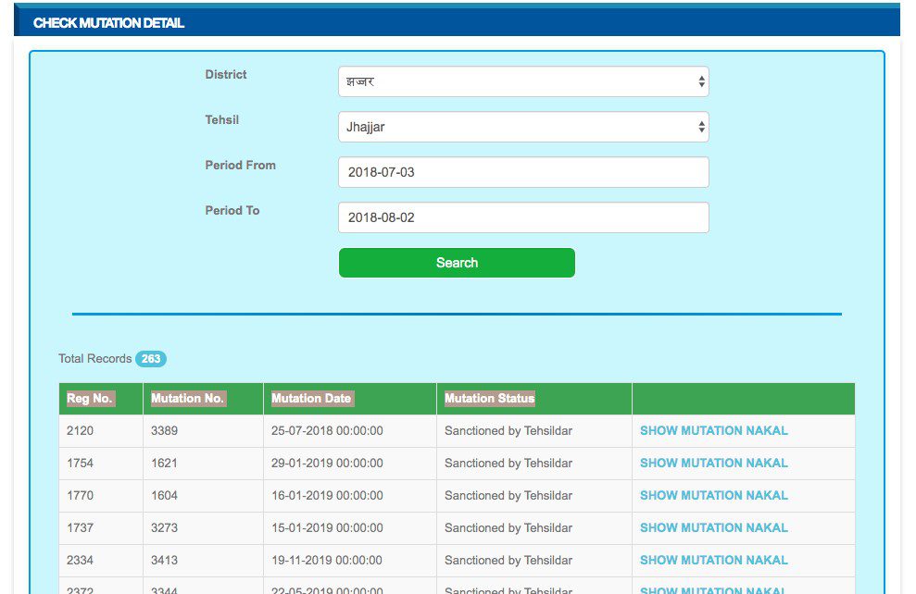
Task: Click the District selector's up/down stepper arrows
Action: tap(700, 81)
